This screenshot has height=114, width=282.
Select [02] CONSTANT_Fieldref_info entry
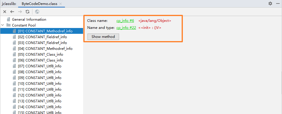(x=42, y=37)
